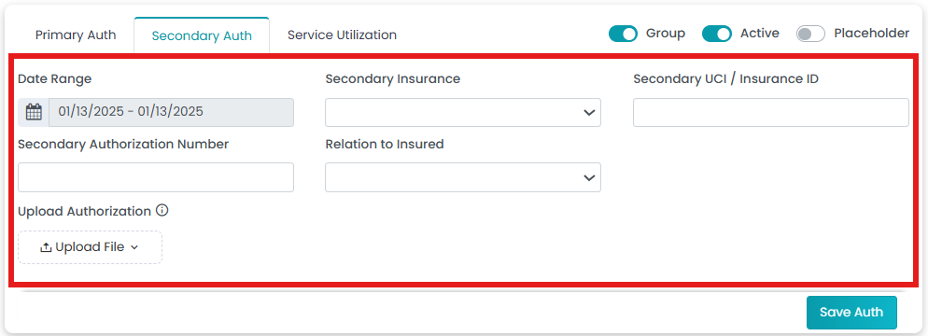Screen dimensions: 928x336
Task: Open the Secondary Insurance dropdown
Action: click(463, 112)
